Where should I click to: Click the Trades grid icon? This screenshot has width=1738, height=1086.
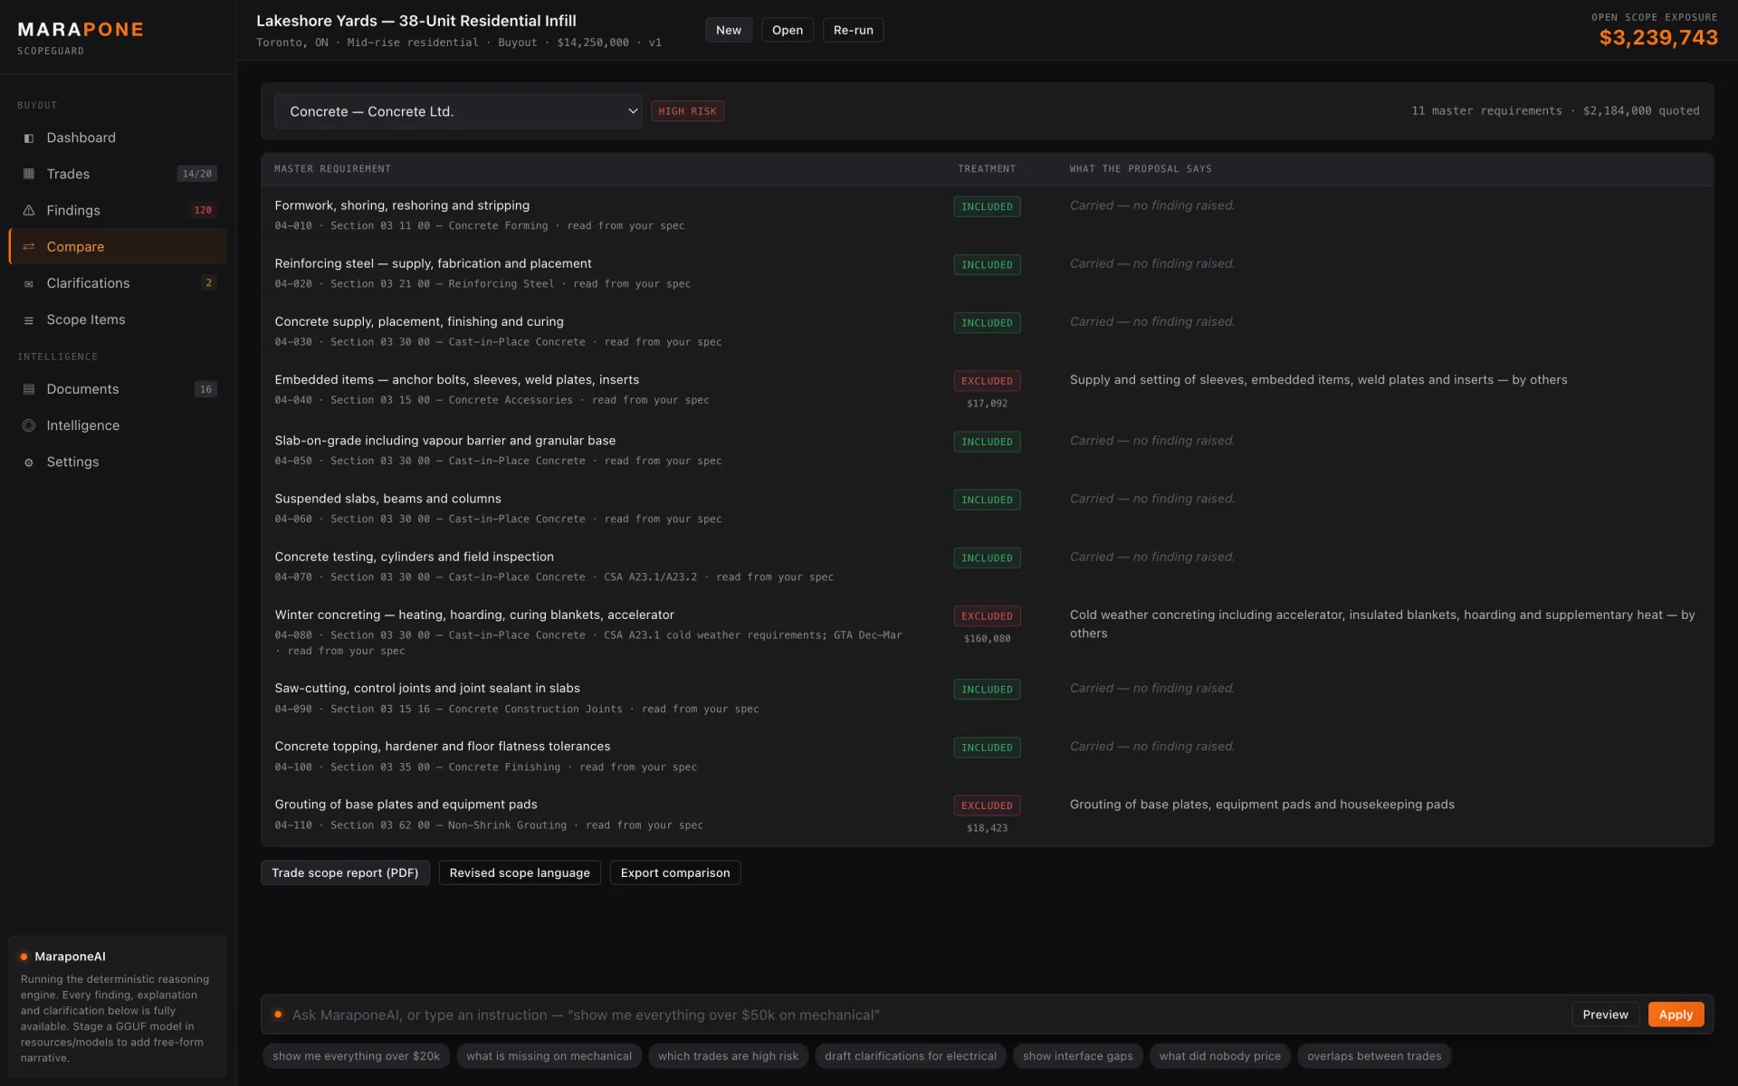pos(29,174)
